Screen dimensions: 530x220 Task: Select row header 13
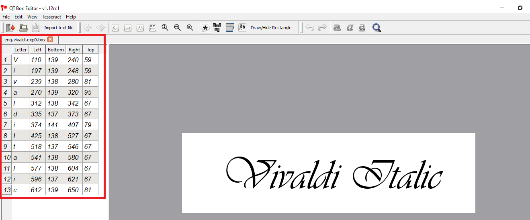point(6,190)
